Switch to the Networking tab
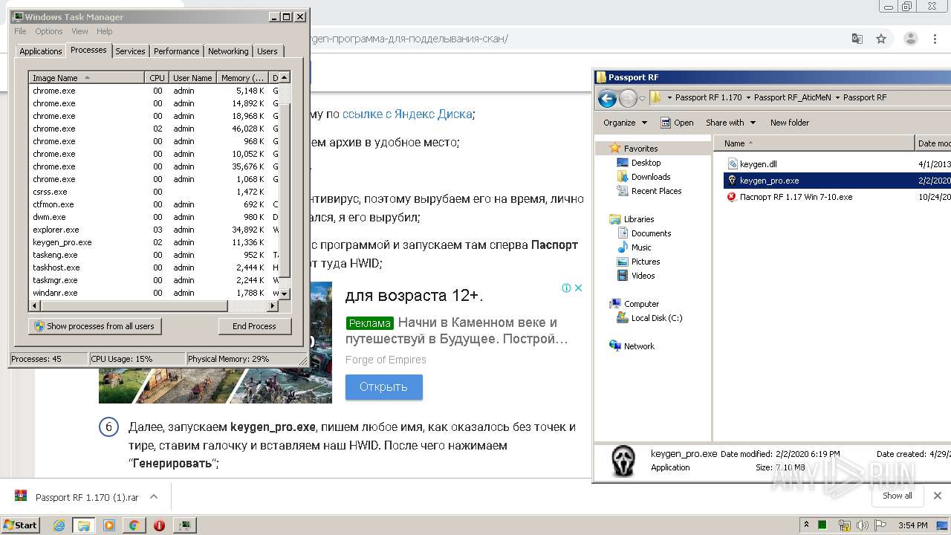This screenshot has width=951, height=535. click(x=228, y=51)
